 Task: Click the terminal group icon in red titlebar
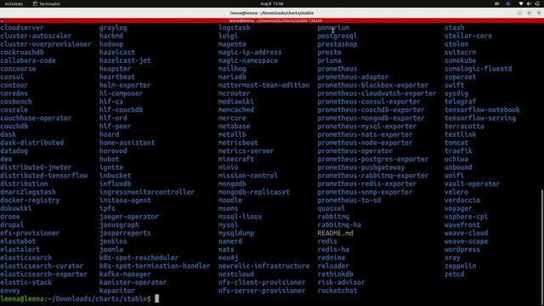pos(3,20)
